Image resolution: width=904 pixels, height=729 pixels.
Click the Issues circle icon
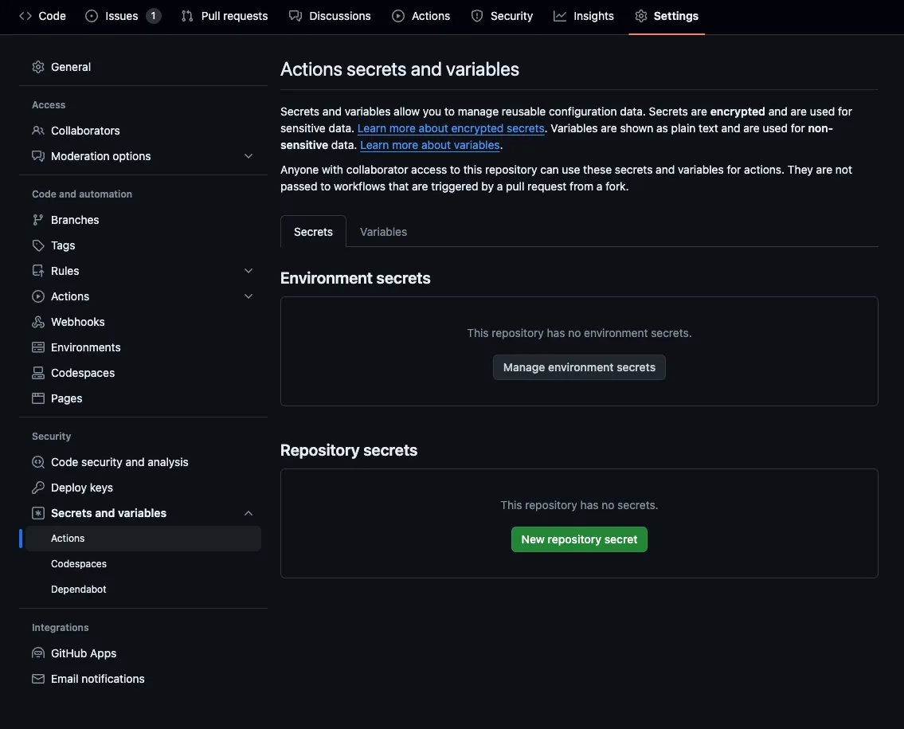point(92,16)
